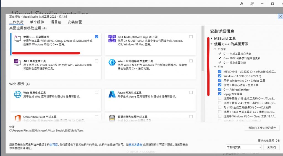
Task: Expand the MSBuild 工具 node
Action: [211, 38]
